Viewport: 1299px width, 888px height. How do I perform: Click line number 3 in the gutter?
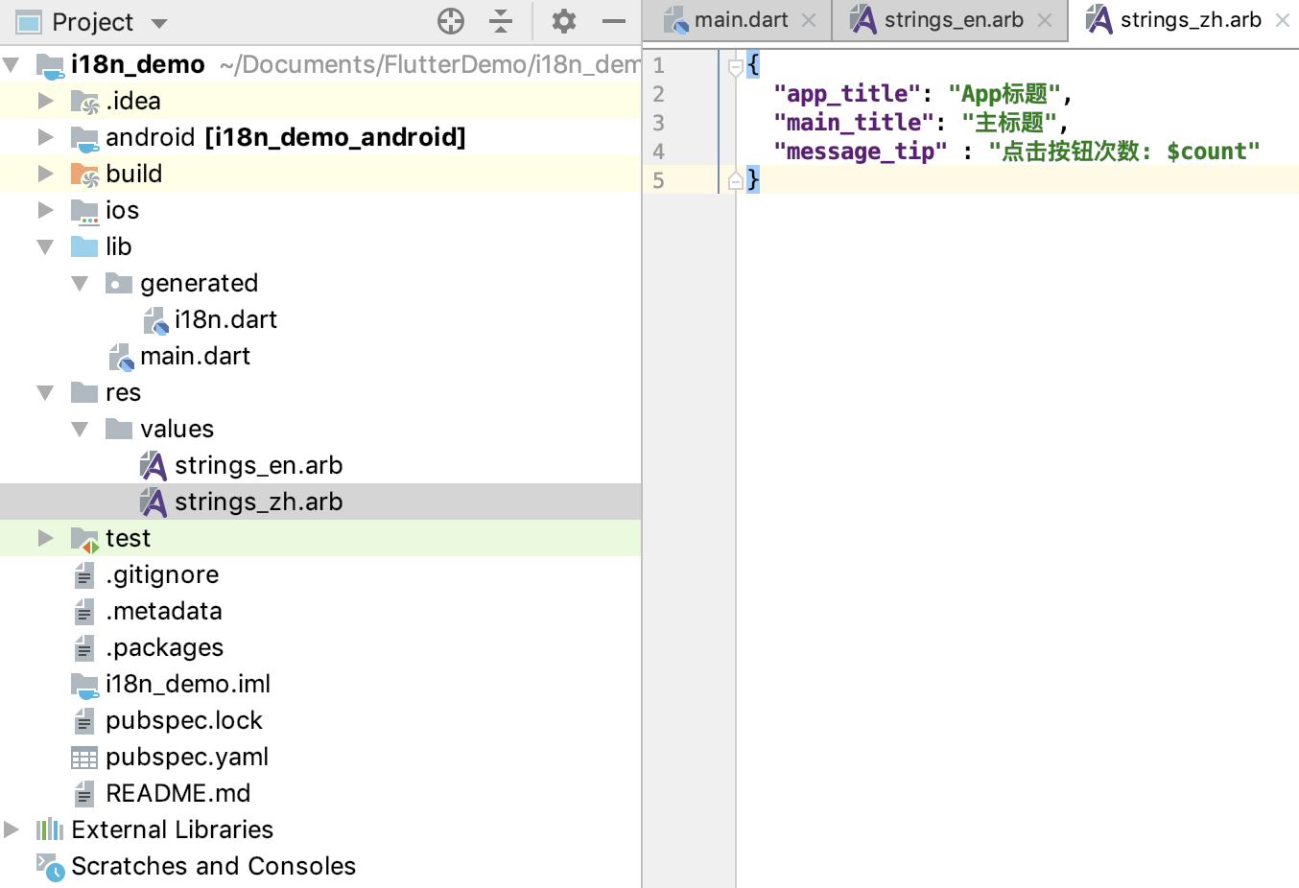point(658,123)
